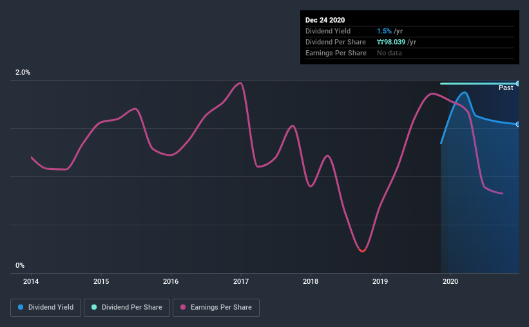Select the 2018 x-axis label

point(311,281)
